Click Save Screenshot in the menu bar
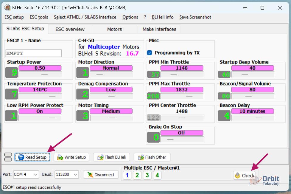 coord(195,17)
